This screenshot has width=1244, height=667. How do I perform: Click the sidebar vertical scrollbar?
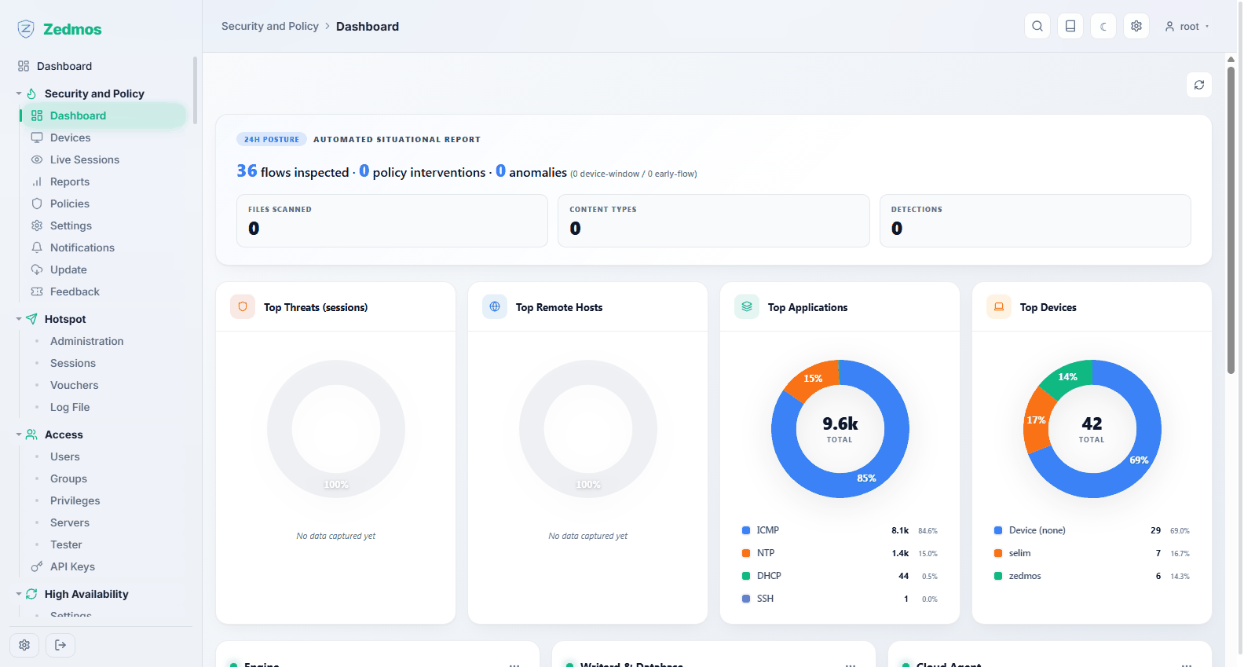pyautogui.click(x=195, y=90)
